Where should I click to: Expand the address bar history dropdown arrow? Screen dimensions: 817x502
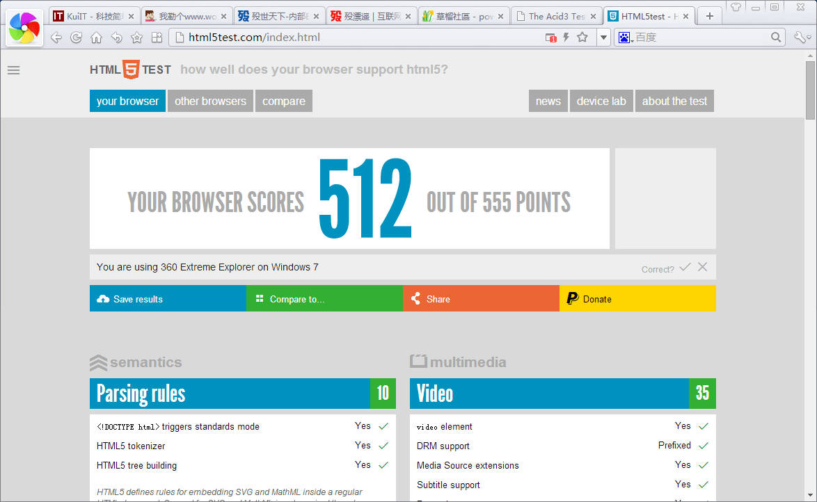[x=603, y=38]
